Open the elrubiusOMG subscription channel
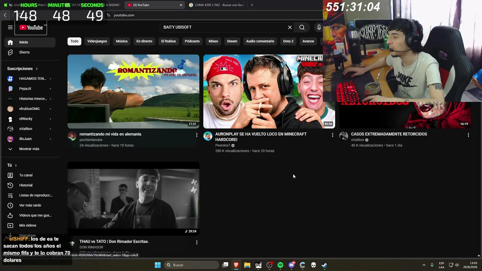The height and width of the screenshot is (271, 482). (x=30, y=109)
